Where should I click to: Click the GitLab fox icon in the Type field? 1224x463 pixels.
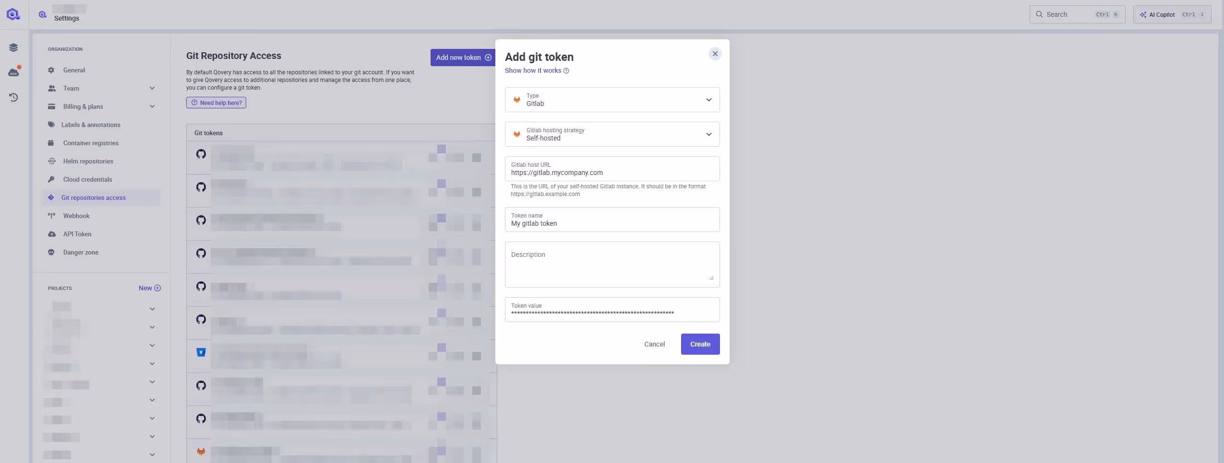tap(516, 99)
